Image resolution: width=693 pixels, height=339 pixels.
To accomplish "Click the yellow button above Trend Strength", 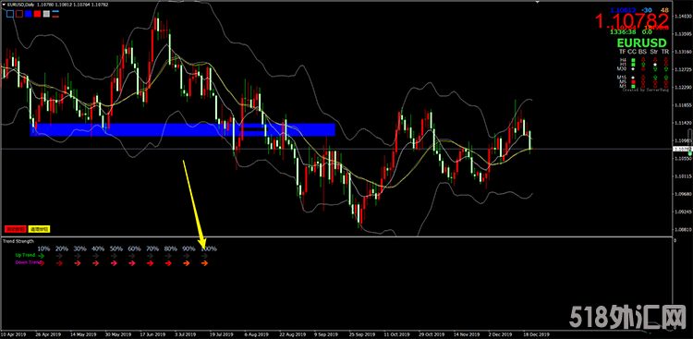I will coord(40,229).
